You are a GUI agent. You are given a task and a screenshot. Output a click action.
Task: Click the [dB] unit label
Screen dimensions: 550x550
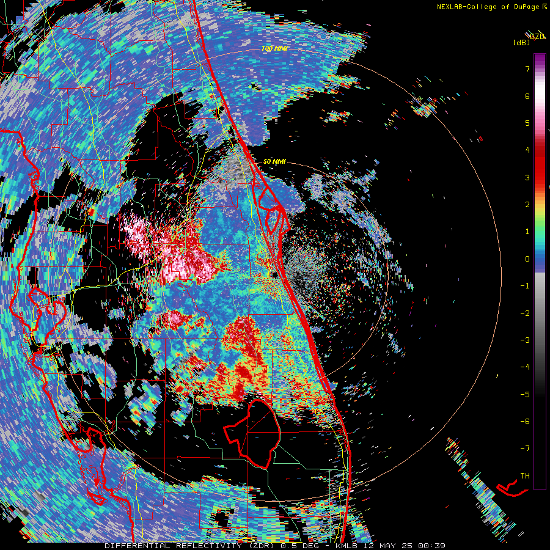[x=522, y=42]
